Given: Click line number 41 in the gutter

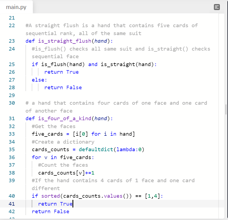Looking at the screenshot, I should click(12, 204).
